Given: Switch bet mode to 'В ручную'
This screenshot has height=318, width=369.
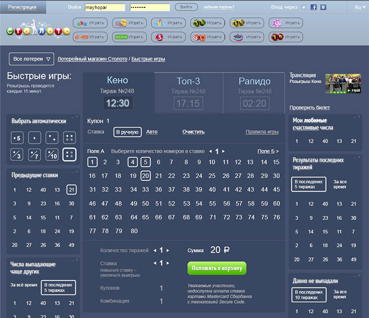Looking at the screenshot, I should (x=127, y=132).
